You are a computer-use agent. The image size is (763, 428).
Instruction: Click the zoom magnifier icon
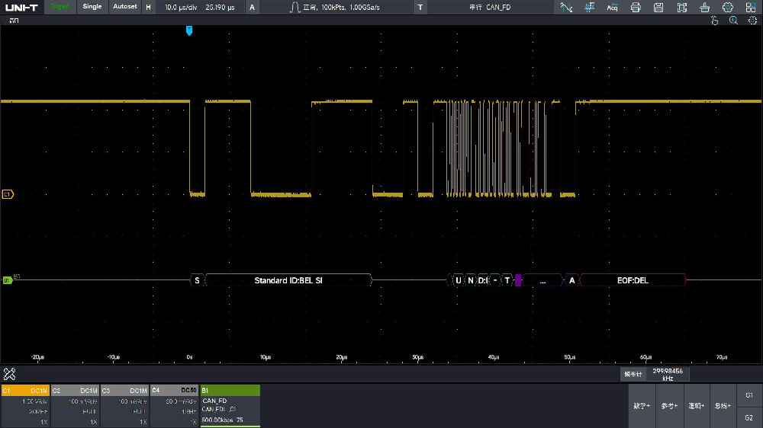(x=733, y=21)
